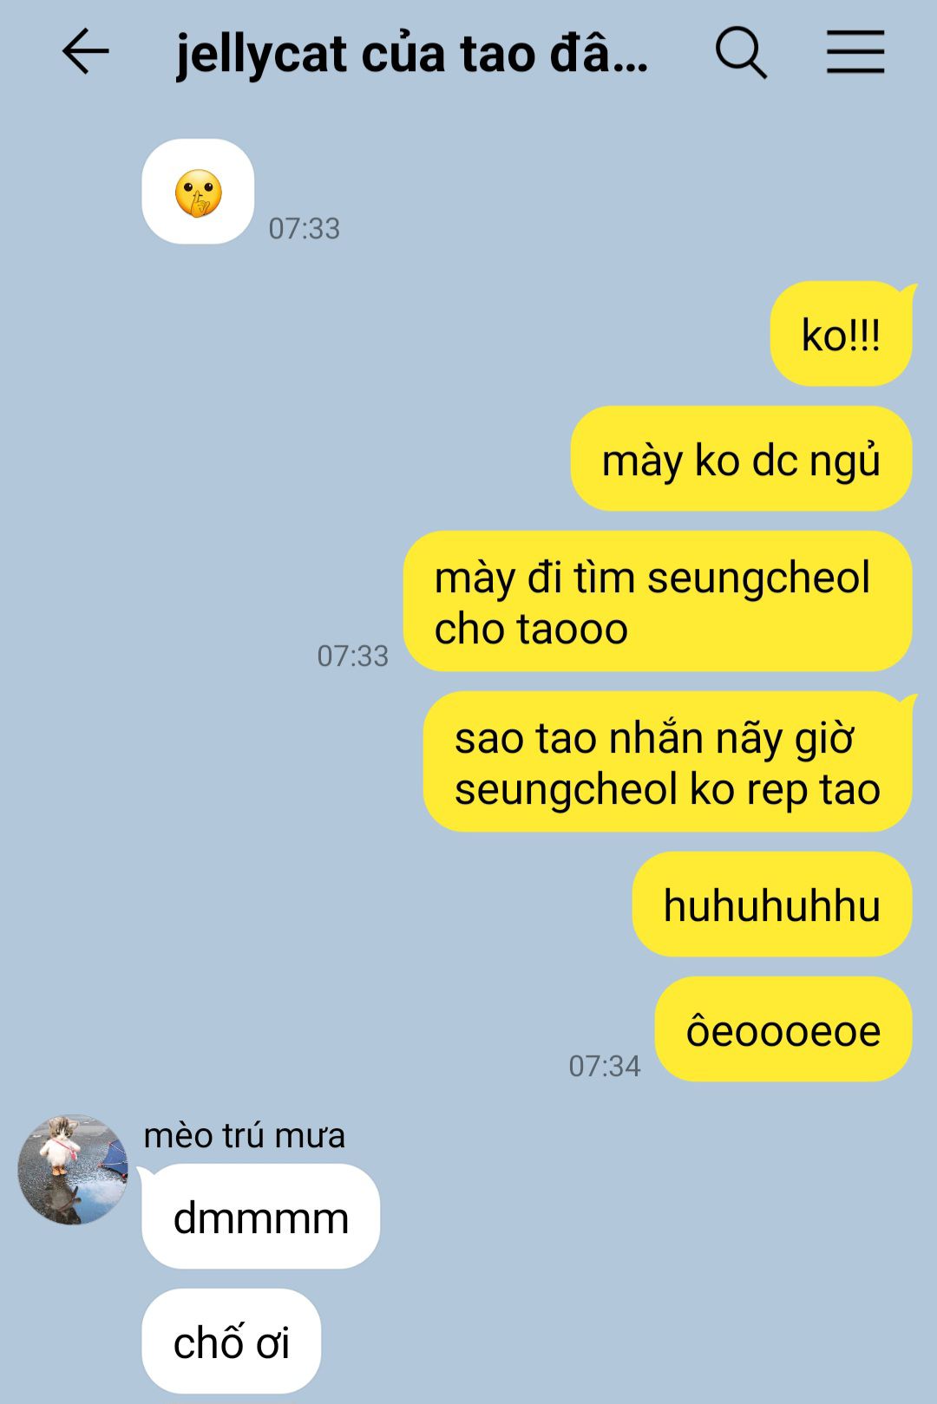Tap the 07:33 timestamp beside the emoji
This screenshot has height=1404, width=937.
304,228
